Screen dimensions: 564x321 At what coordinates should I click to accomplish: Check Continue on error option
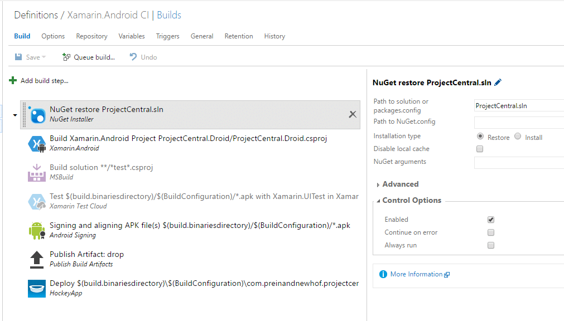click(x=491, y=232)
